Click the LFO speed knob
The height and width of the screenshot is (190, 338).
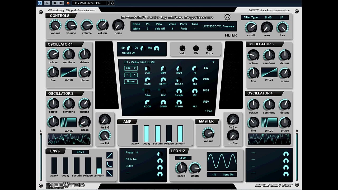click(181, 168)
